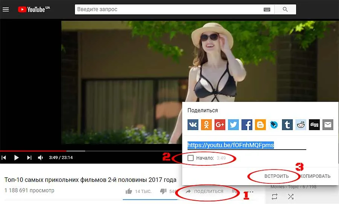Send the video link by email
Image resolution: width=339 pixels, height=204 pixels.
[328, 125]
